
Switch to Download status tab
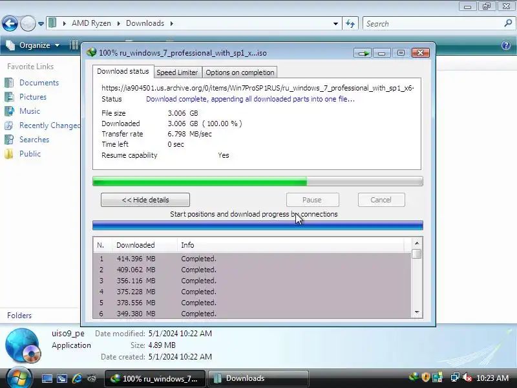tap(123, 71)
